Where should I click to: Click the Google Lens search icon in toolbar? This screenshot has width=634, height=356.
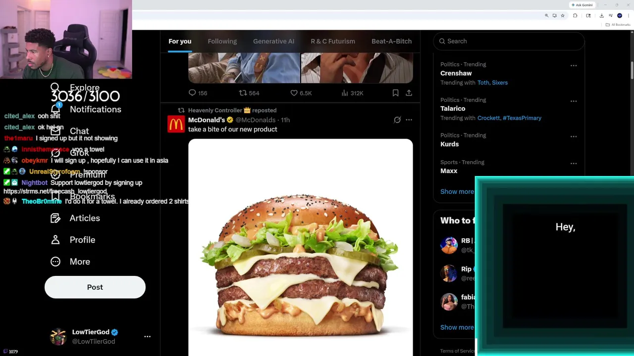[x=588, y=16]
